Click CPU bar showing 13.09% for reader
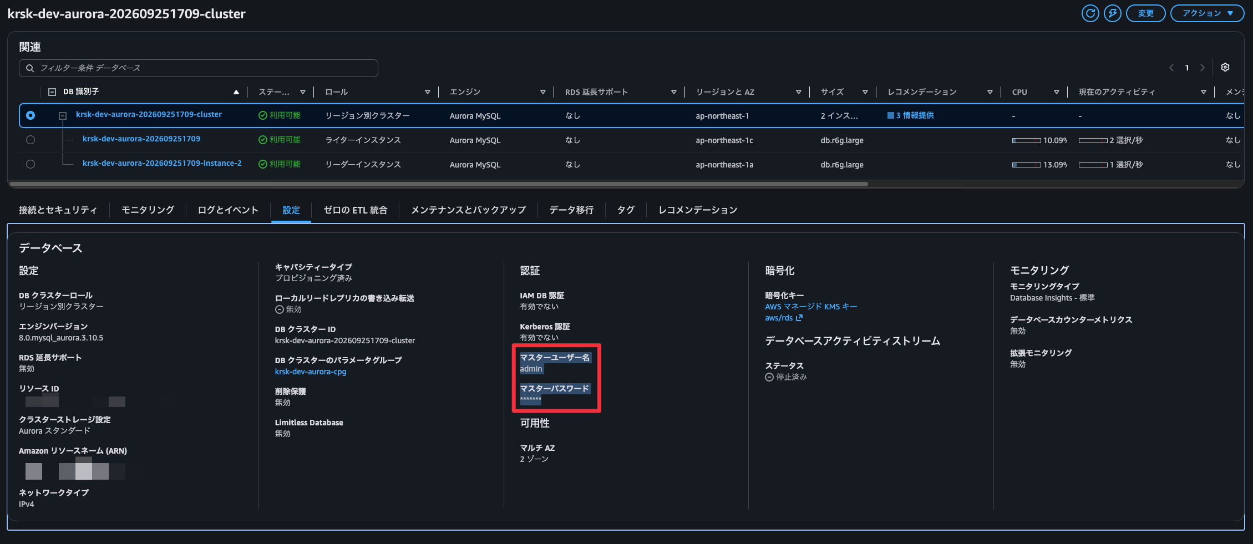 click(1026, 165)
